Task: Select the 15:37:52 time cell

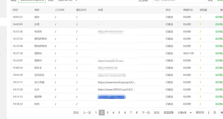Action: [x=18, y=39]
